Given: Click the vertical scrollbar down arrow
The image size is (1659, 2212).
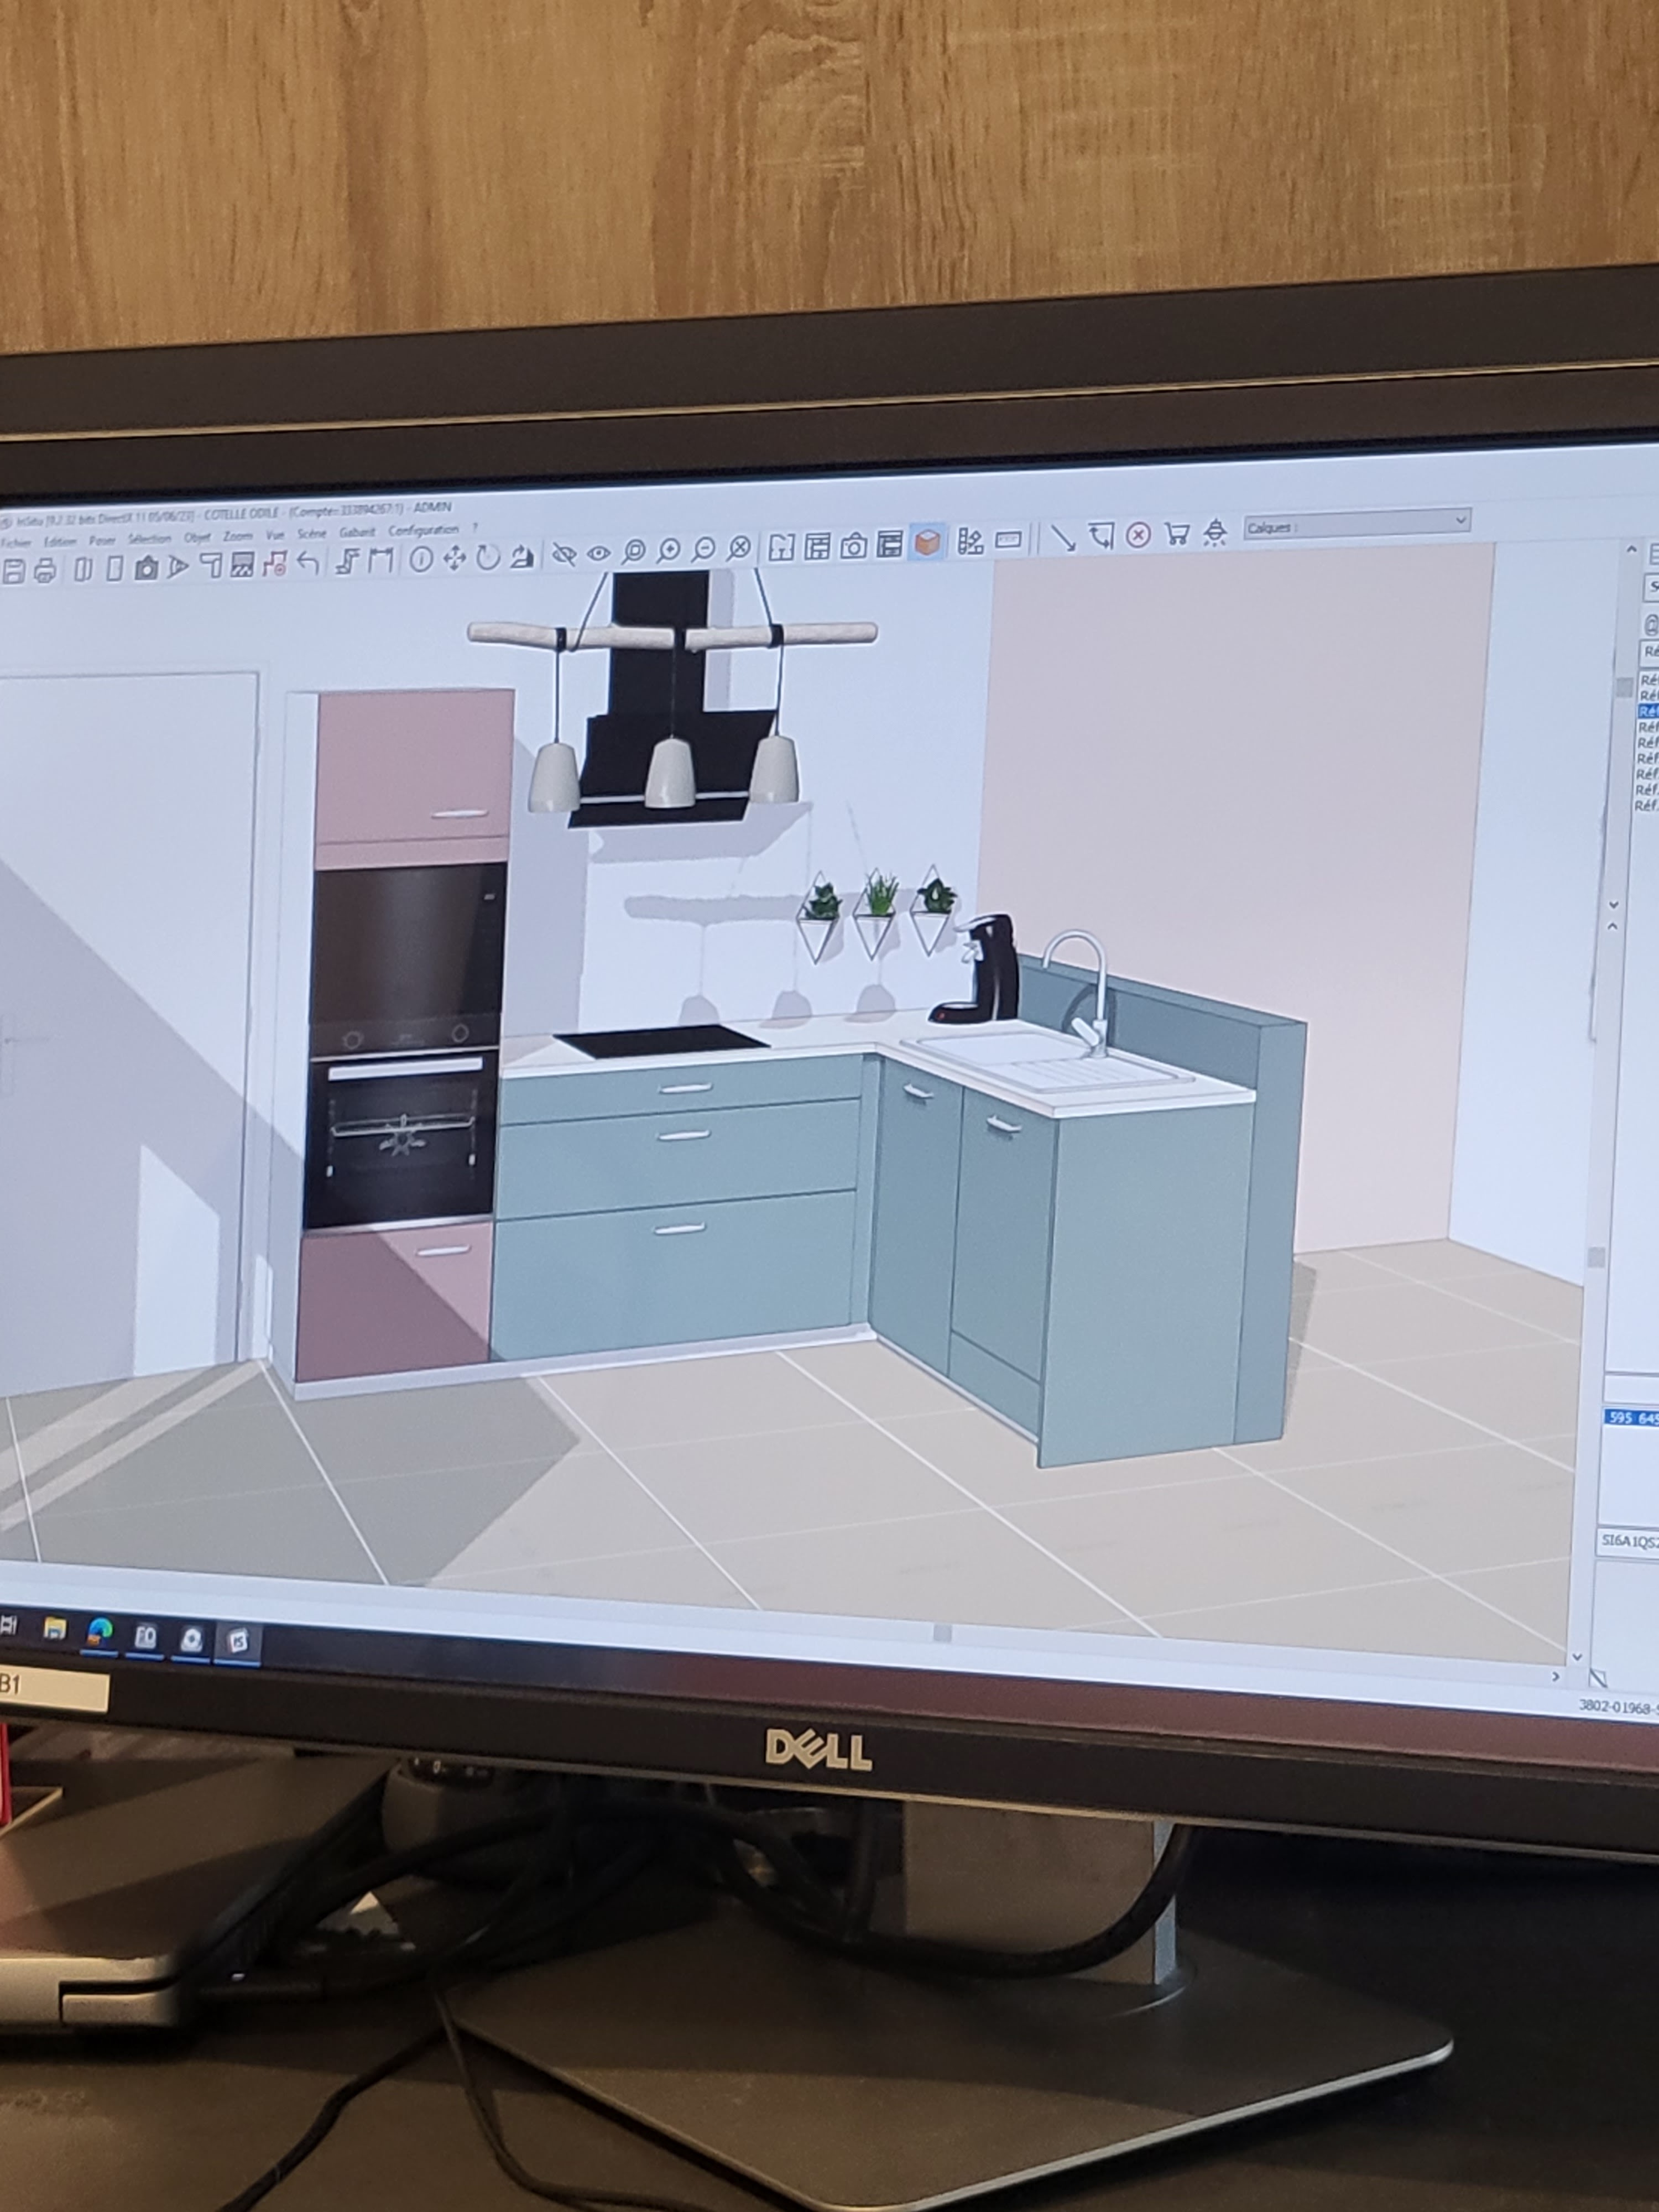Looking at the screenshot, I should pos(1577,1658).
